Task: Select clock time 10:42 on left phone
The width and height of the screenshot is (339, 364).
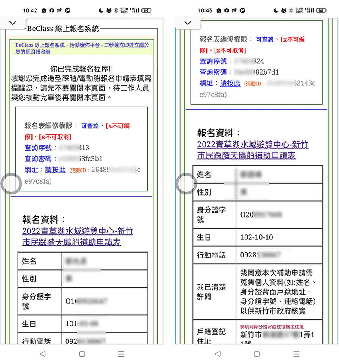Action: pos(30,10)
